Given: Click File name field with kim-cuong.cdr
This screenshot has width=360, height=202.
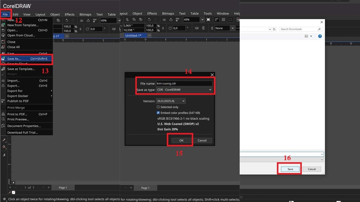Looking at the screenshot, I should [184, 84].
